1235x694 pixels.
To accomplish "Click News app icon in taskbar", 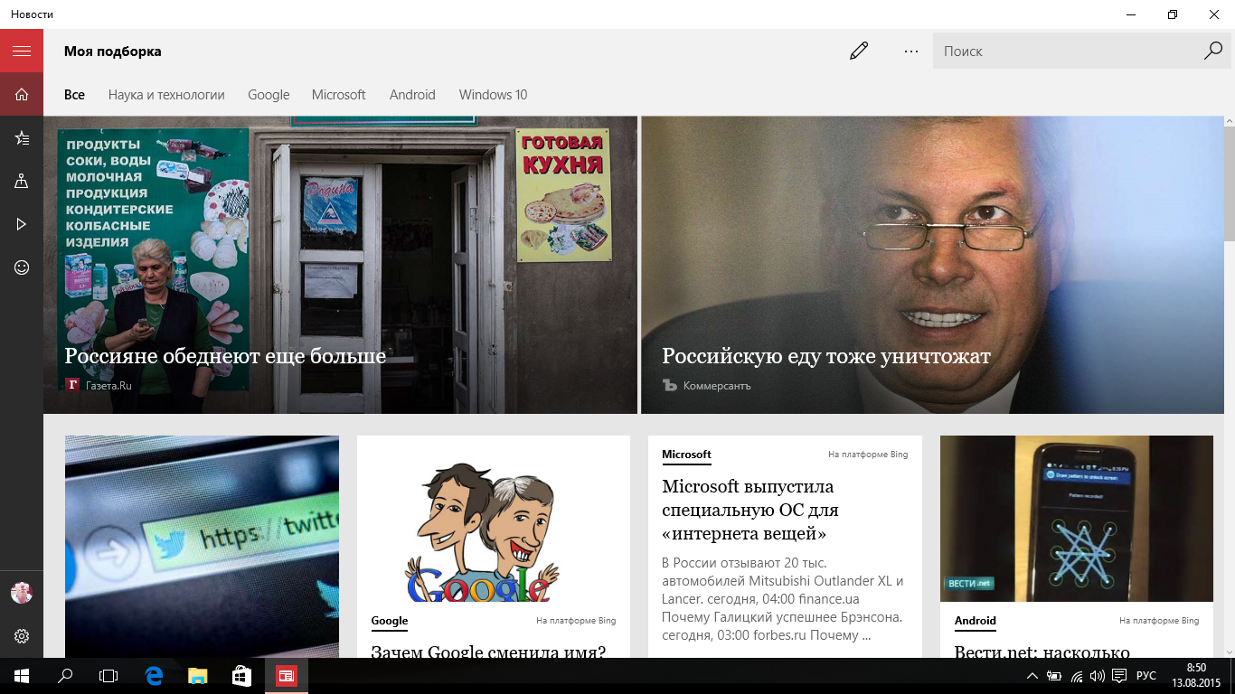I will click(x=287, y=676).
